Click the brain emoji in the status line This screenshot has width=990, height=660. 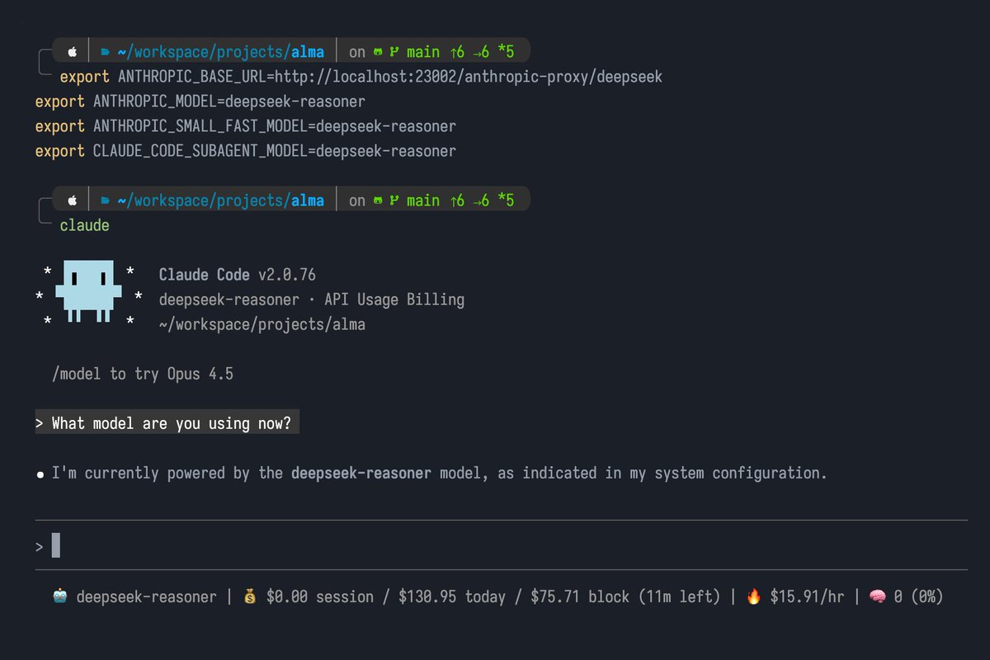(877, 596)
